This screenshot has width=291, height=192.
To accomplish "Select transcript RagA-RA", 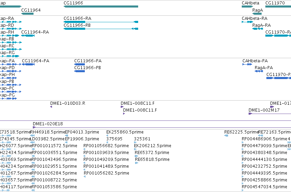I will pyautogui.click(x=257, y=29).
